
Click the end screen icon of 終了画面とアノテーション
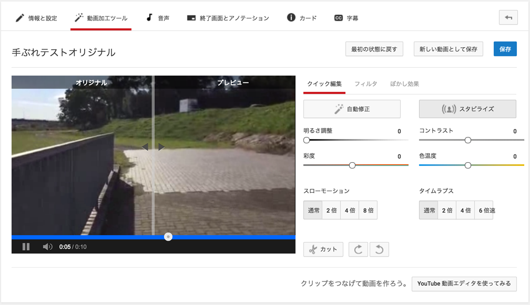point(191,18)
